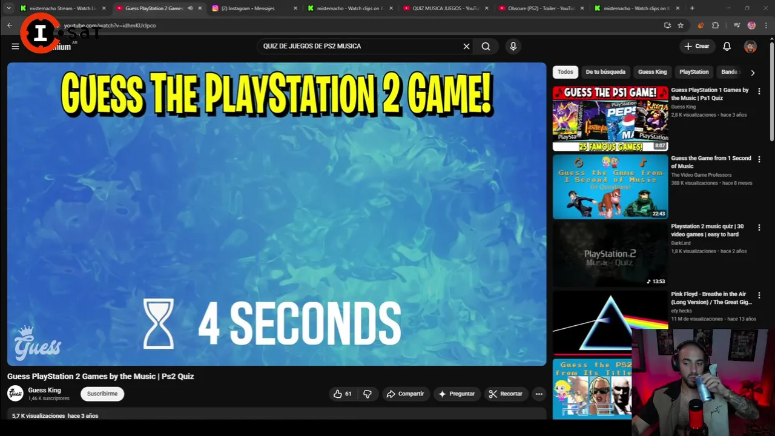
Task: Open the tab search dropdown arrow
Action: click(x=8, y=8)
